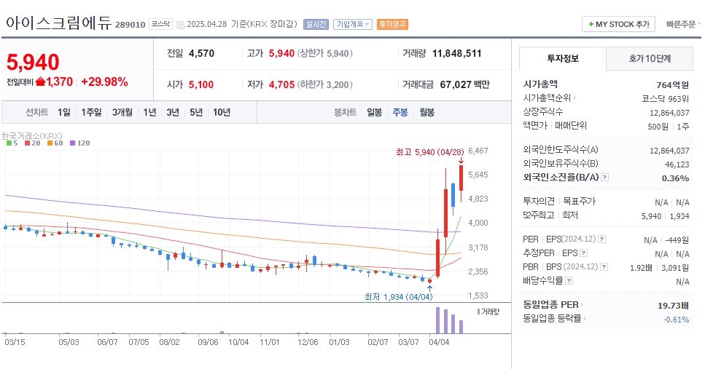
Task: Click the 거래량 volume legend marker
Action: 478,312
